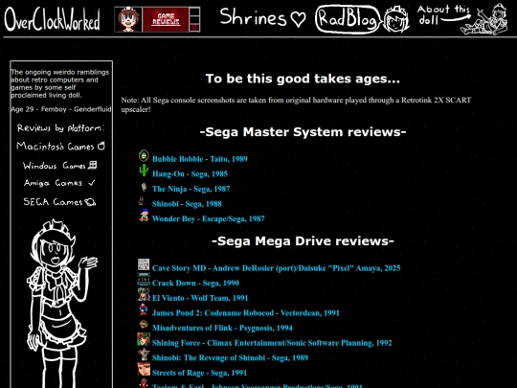
Task: Click the Bubble Bobble dragon icon
Action: (x=144, y=156)
